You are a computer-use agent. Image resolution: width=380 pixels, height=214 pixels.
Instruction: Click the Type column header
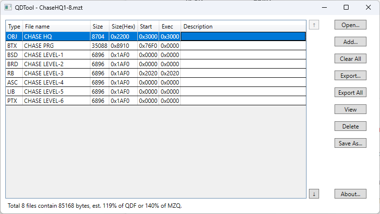[x=14, y=27]
